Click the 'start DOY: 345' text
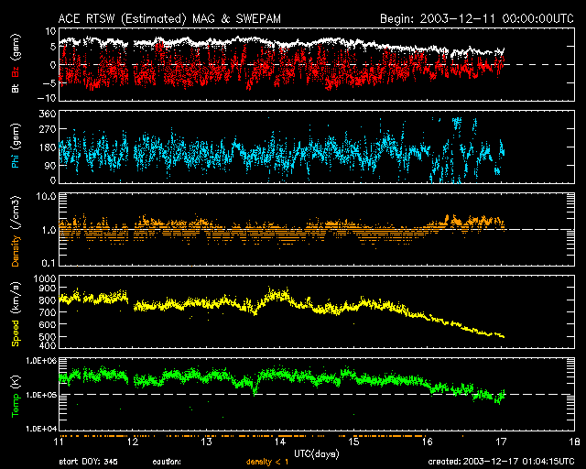Image resolution: width=586 pixels, height=469 pixels. coord(89,462)
